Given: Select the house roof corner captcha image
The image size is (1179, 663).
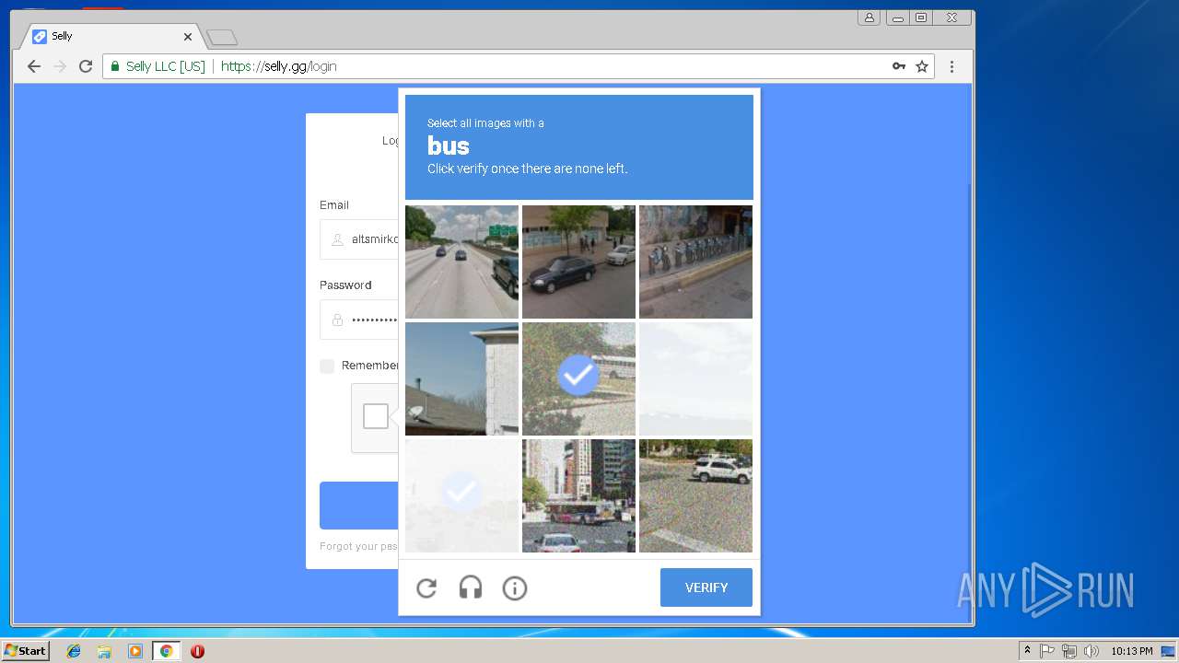Looking at the screenshot, I should [461, 378].
